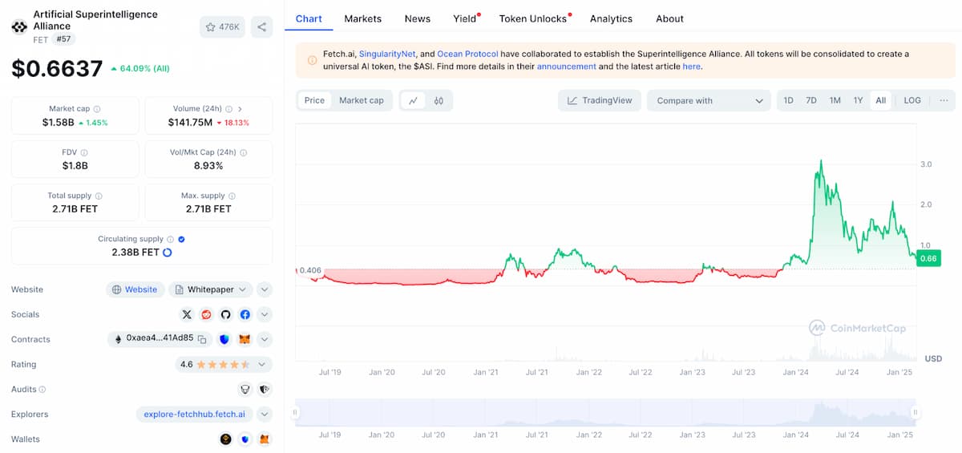Open TradingView chart
This screenshot has width=962, height=453.
point(600,100)
